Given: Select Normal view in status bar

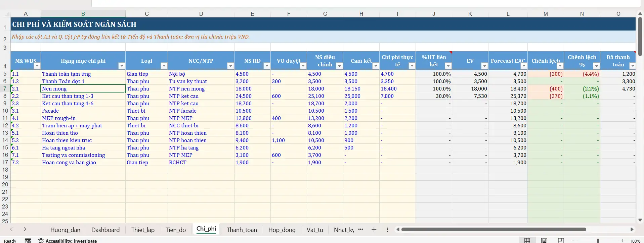Looking at the screenshot, I should 527,240.
